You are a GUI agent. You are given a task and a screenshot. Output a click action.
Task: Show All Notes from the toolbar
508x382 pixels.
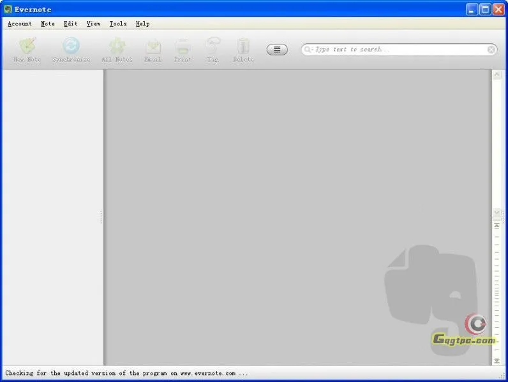(x=117, y=47)
